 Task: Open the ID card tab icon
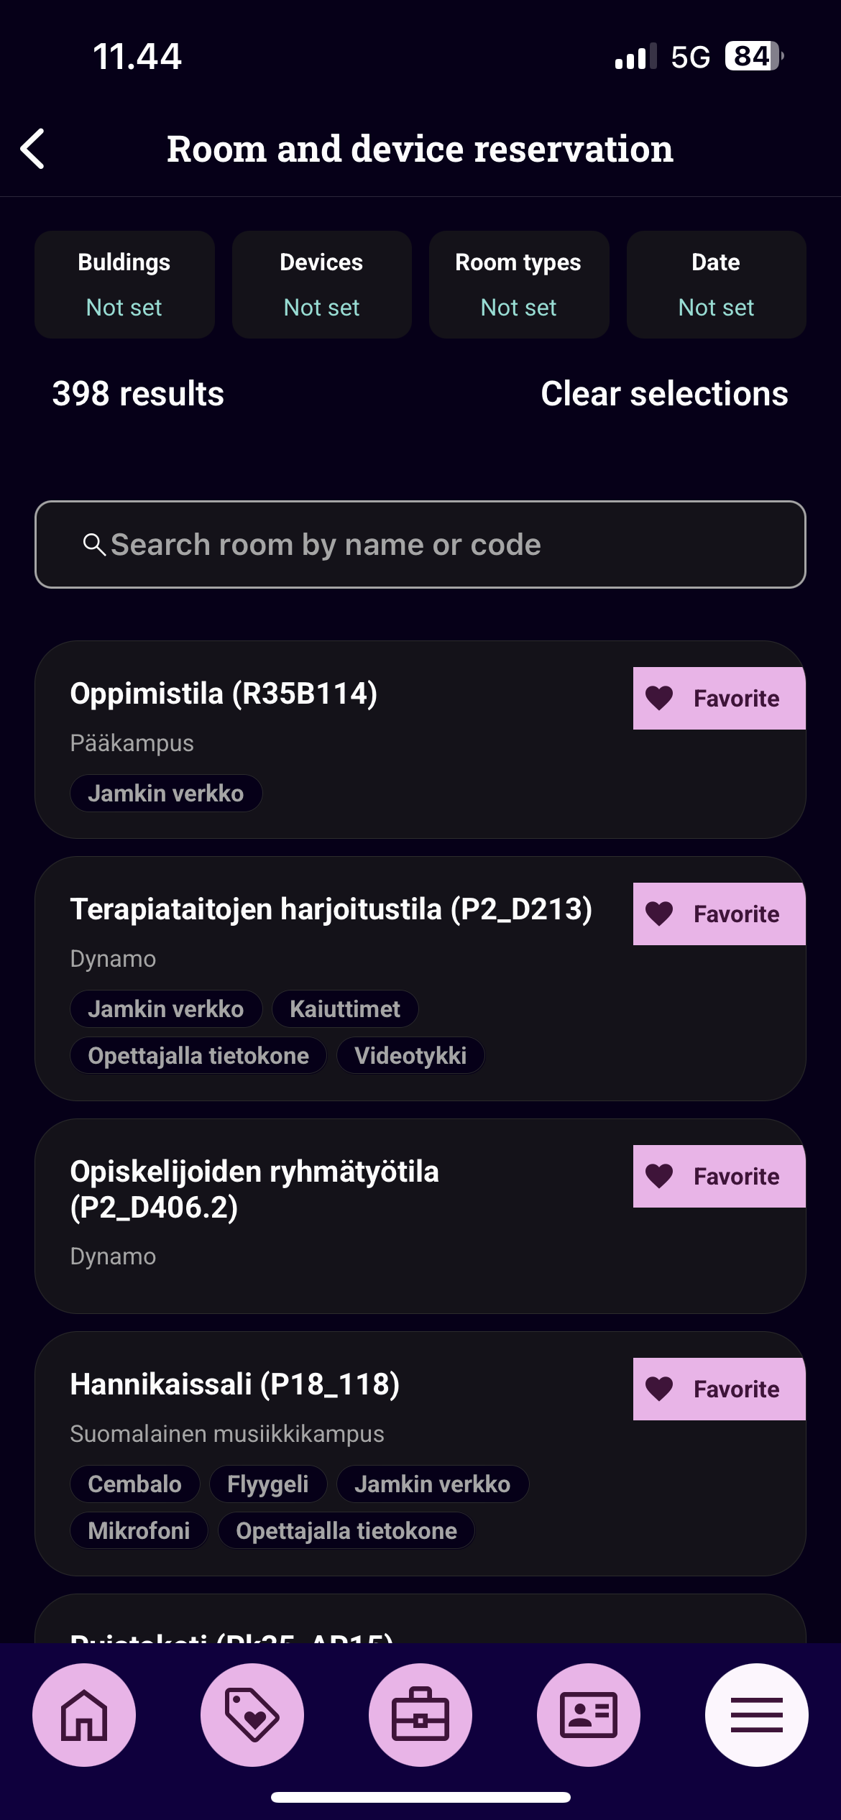coord(589,1715)
